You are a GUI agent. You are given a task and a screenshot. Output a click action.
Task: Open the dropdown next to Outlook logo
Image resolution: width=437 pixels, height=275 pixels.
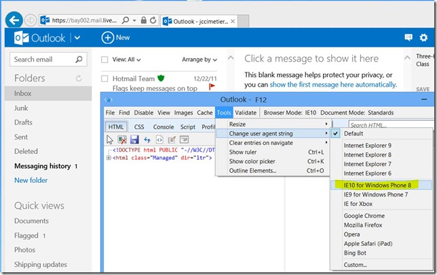click(77, 38)
